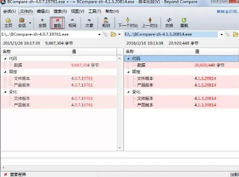Open the 规则 rules icon
This screenshot has height=177, width=239.
(106, 23)
